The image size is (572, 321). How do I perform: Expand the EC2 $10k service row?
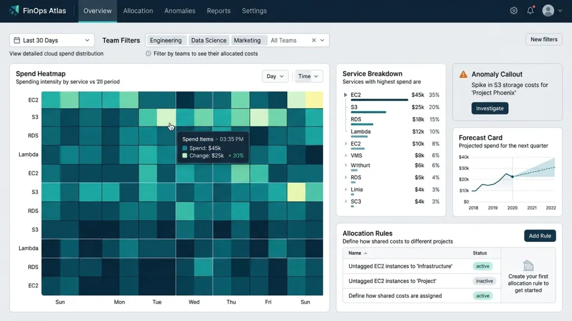pyautogui.click(x=346, y=144)
